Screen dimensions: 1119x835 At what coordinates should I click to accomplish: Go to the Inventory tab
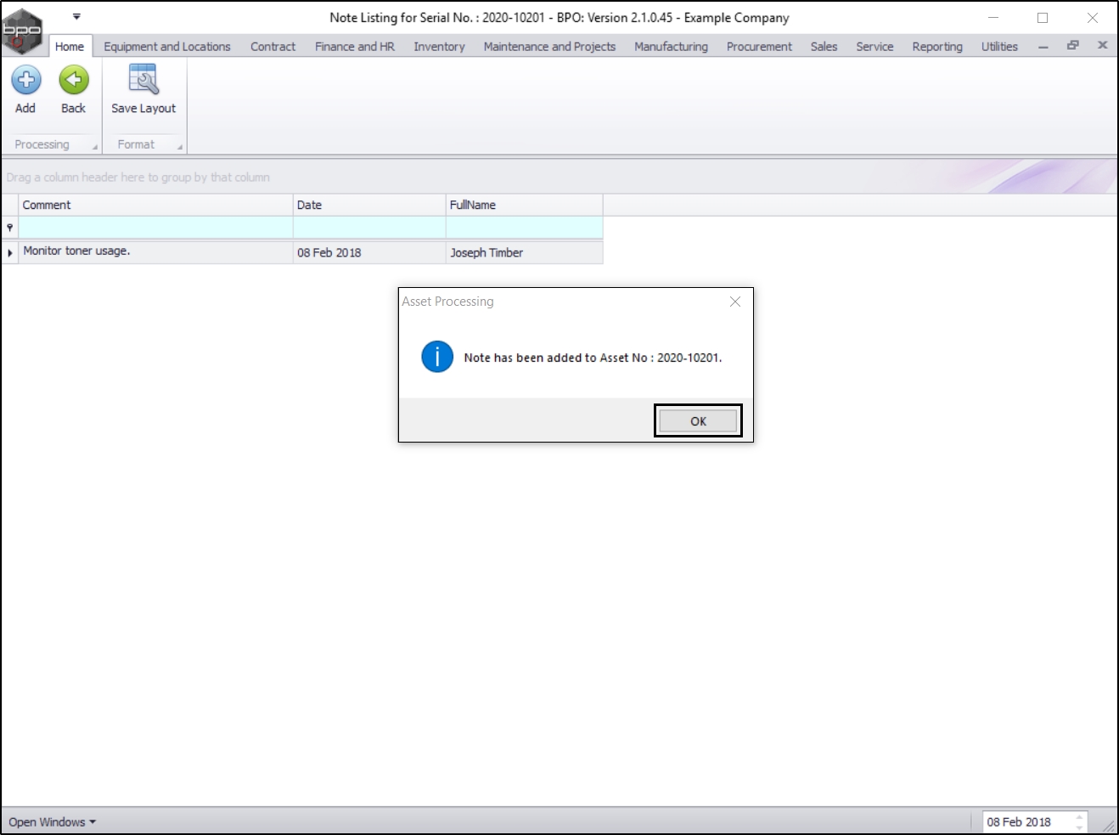(x=440, y=47)
